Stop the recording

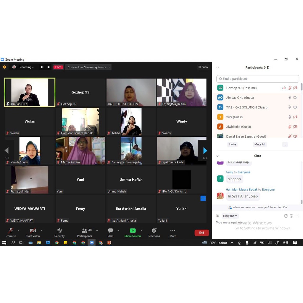(49, 67)
